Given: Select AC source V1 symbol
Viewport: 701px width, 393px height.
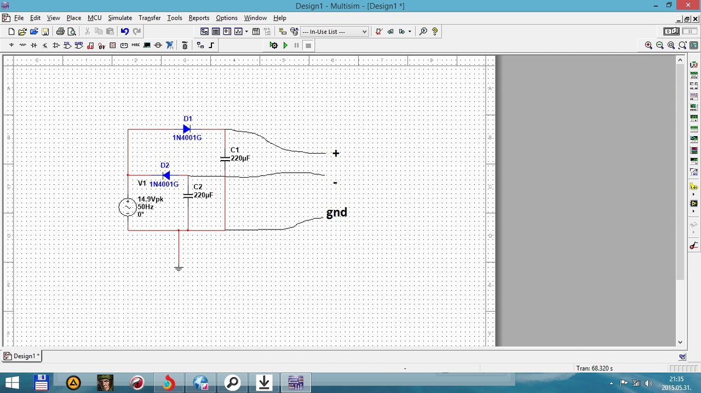Looking at the screenshot, I should (x=128, y=207).
